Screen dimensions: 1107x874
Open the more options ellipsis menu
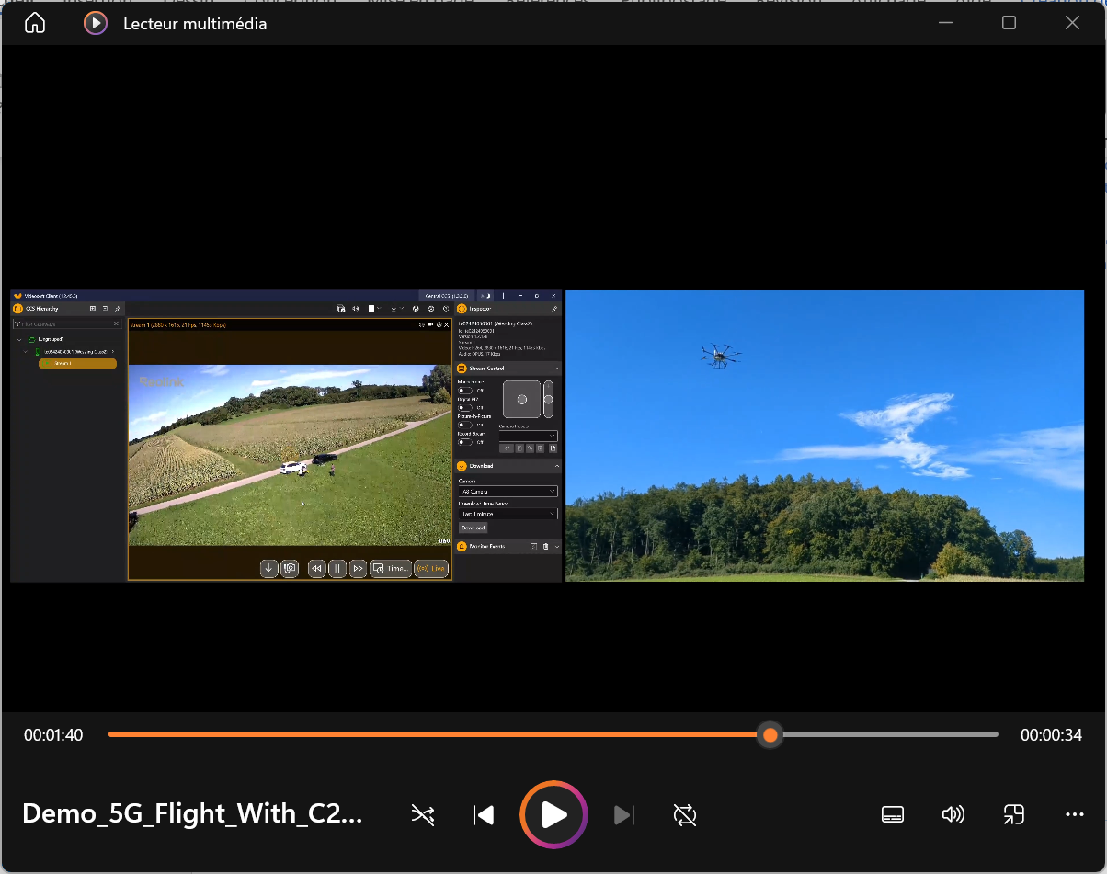[x=1074, y=814]
